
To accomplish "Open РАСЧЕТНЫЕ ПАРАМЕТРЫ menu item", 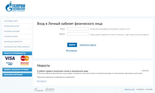I will pos(17,42).
